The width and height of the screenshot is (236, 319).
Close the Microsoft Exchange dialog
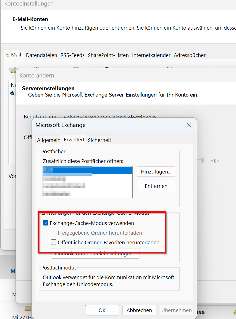coord(189,125)
